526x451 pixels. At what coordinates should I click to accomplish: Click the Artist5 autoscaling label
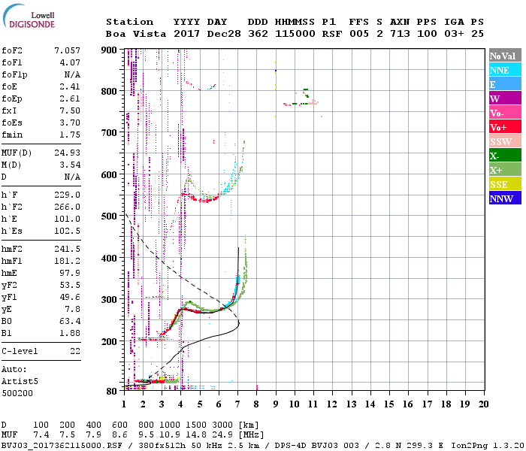(20, 382)
